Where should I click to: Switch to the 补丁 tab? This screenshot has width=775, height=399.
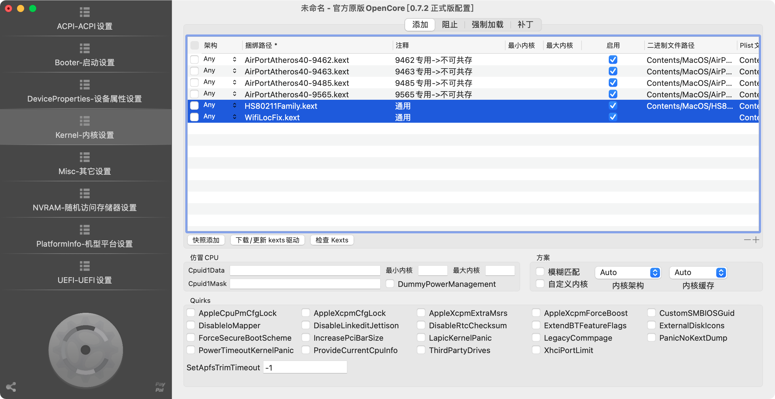[525, 25]
